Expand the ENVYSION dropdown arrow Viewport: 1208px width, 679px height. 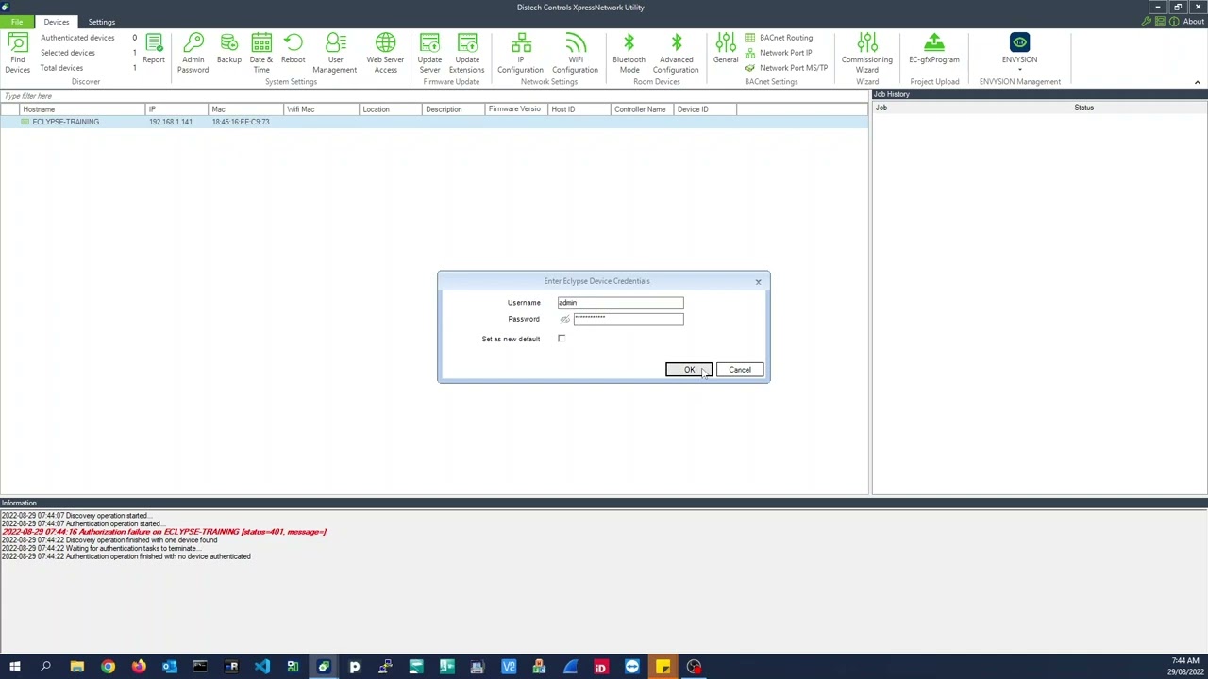[1019, 70]
